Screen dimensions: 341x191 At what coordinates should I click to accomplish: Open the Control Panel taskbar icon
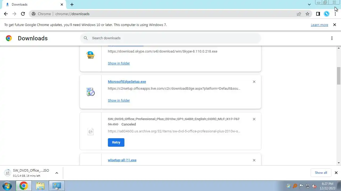point(57,186)
